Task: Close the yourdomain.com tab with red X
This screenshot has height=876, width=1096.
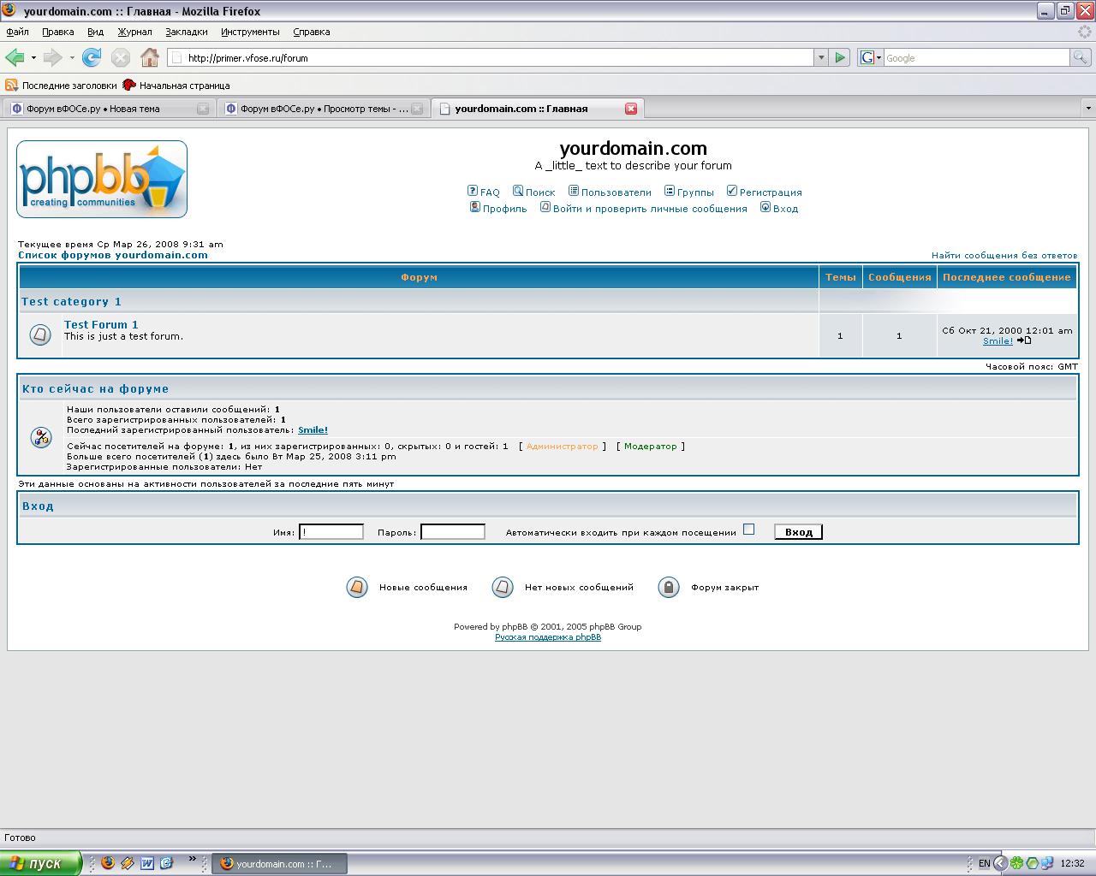Action: coord(631,109)
